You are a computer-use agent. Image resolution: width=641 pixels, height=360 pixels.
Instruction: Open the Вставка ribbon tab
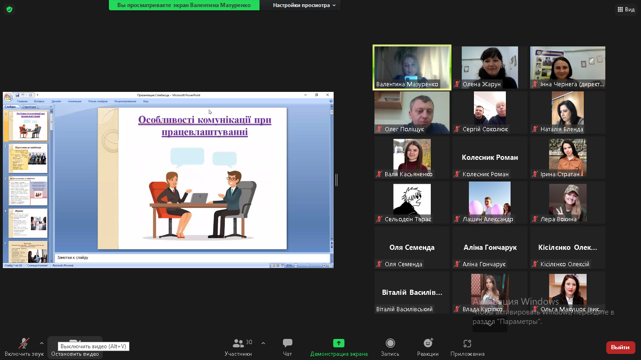[x=39, y=101]
